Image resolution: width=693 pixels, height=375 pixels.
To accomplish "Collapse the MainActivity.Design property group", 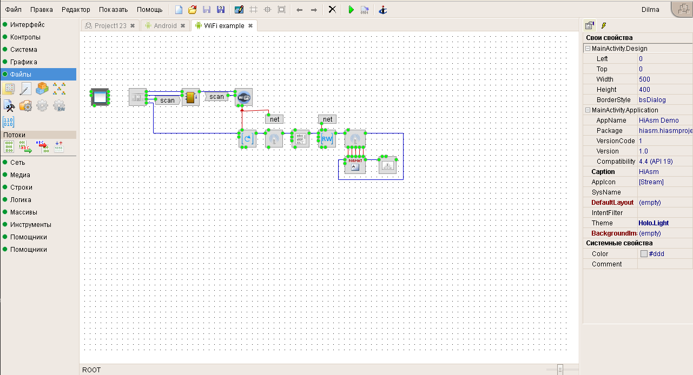I will tap(588, 49).
